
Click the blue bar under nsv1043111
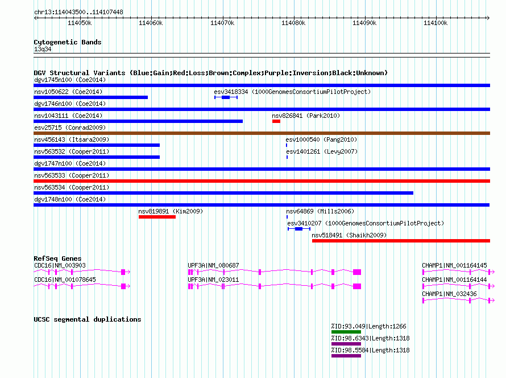coord(138,121)
